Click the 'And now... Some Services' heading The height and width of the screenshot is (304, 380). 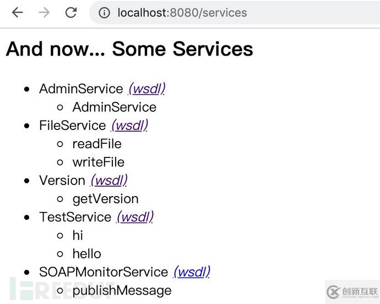click(x=129, y=49)
